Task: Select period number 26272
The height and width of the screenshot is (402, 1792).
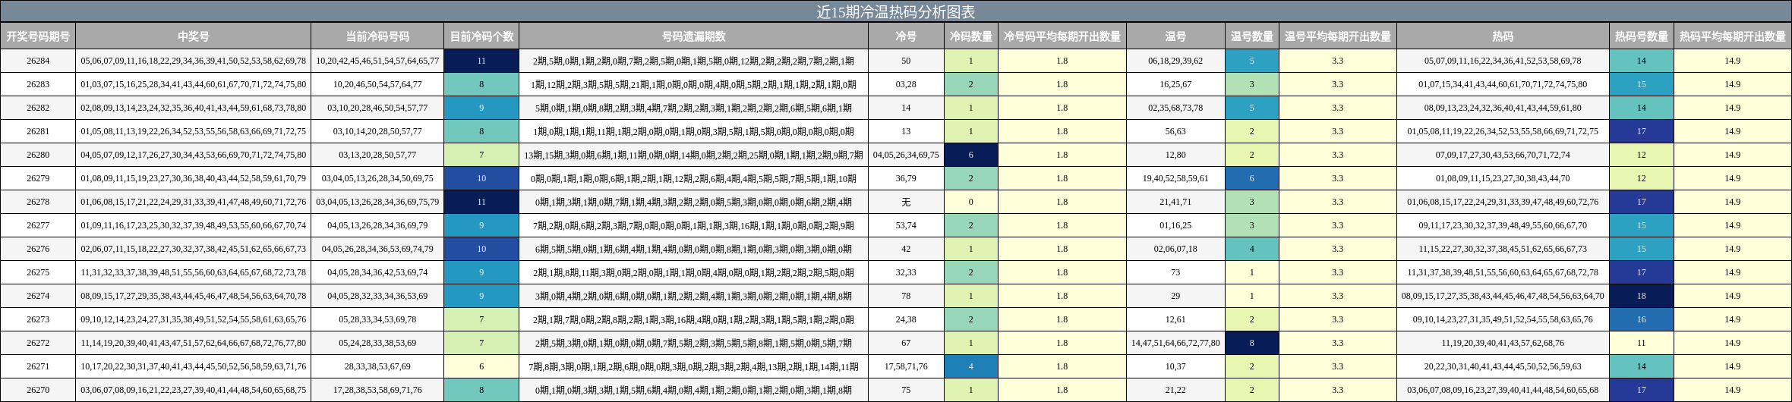Action: click(x=38, y=343)
